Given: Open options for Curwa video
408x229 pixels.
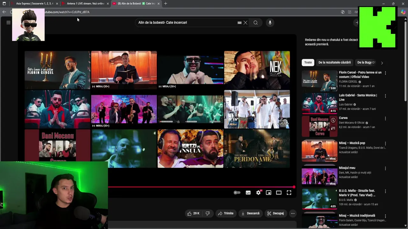Looking at the screenshot, I should coord(385,118).
